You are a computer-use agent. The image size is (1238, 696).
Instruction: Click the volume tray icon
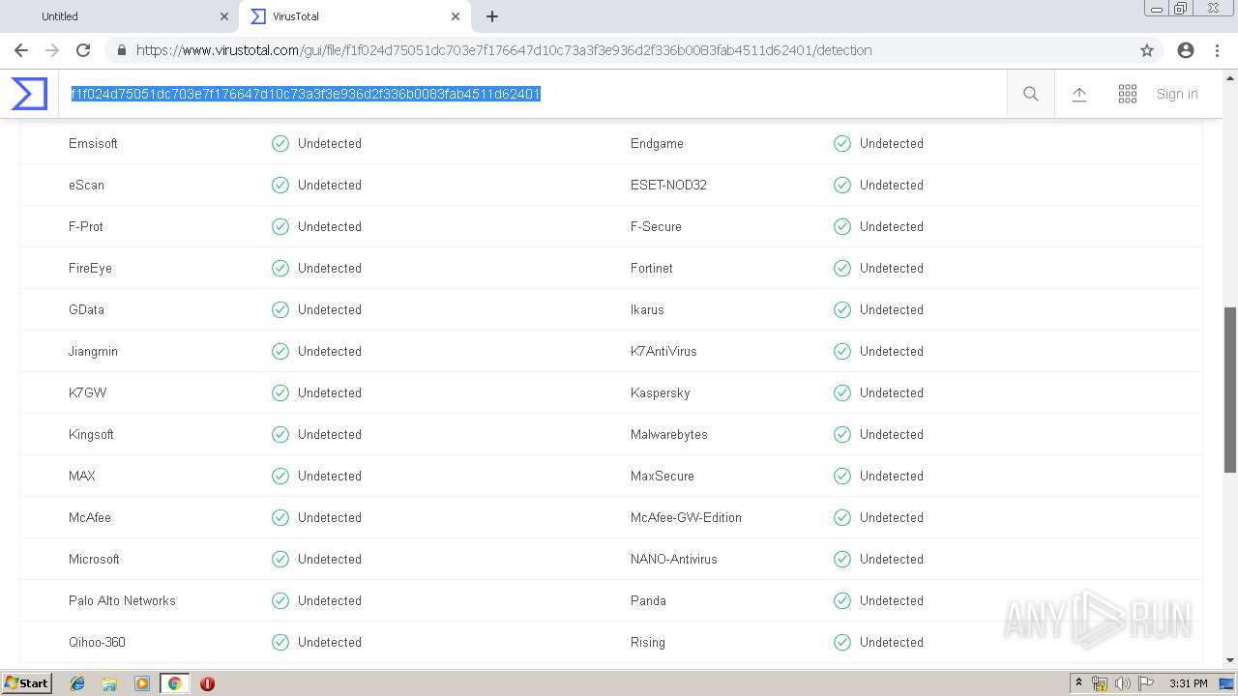tap(1123, 683)
